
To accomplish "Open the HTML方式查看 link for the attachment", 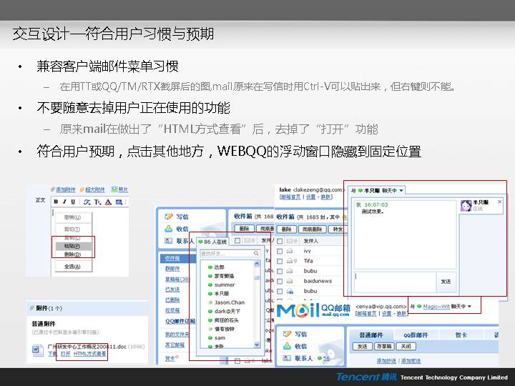I will point(90,354).
